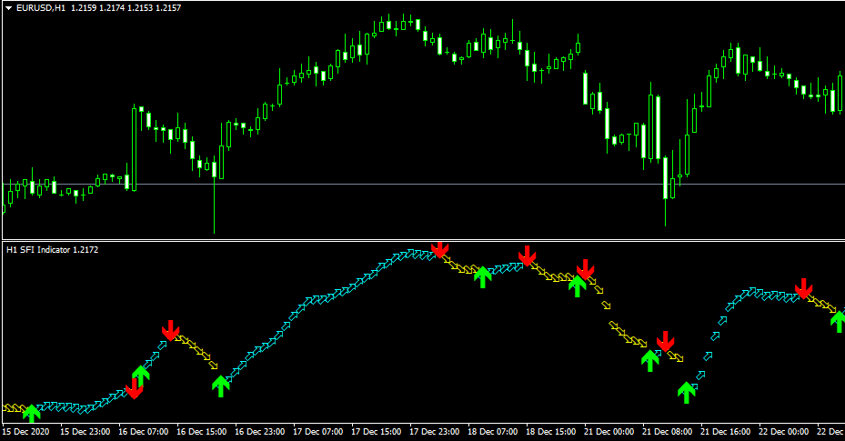The image size is (845, 441).
Task: Click the 21 Dec 16:00 time label
Action: (x=725, y=431)
